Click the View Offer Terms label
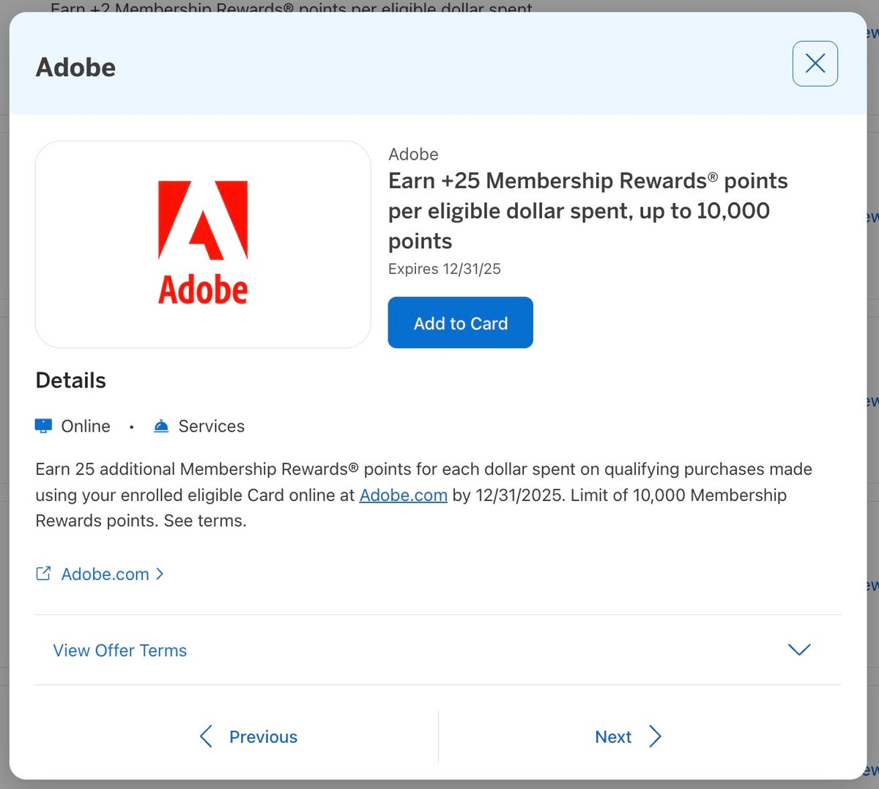This screenshot has height=789, width=879. coord(119,651)
